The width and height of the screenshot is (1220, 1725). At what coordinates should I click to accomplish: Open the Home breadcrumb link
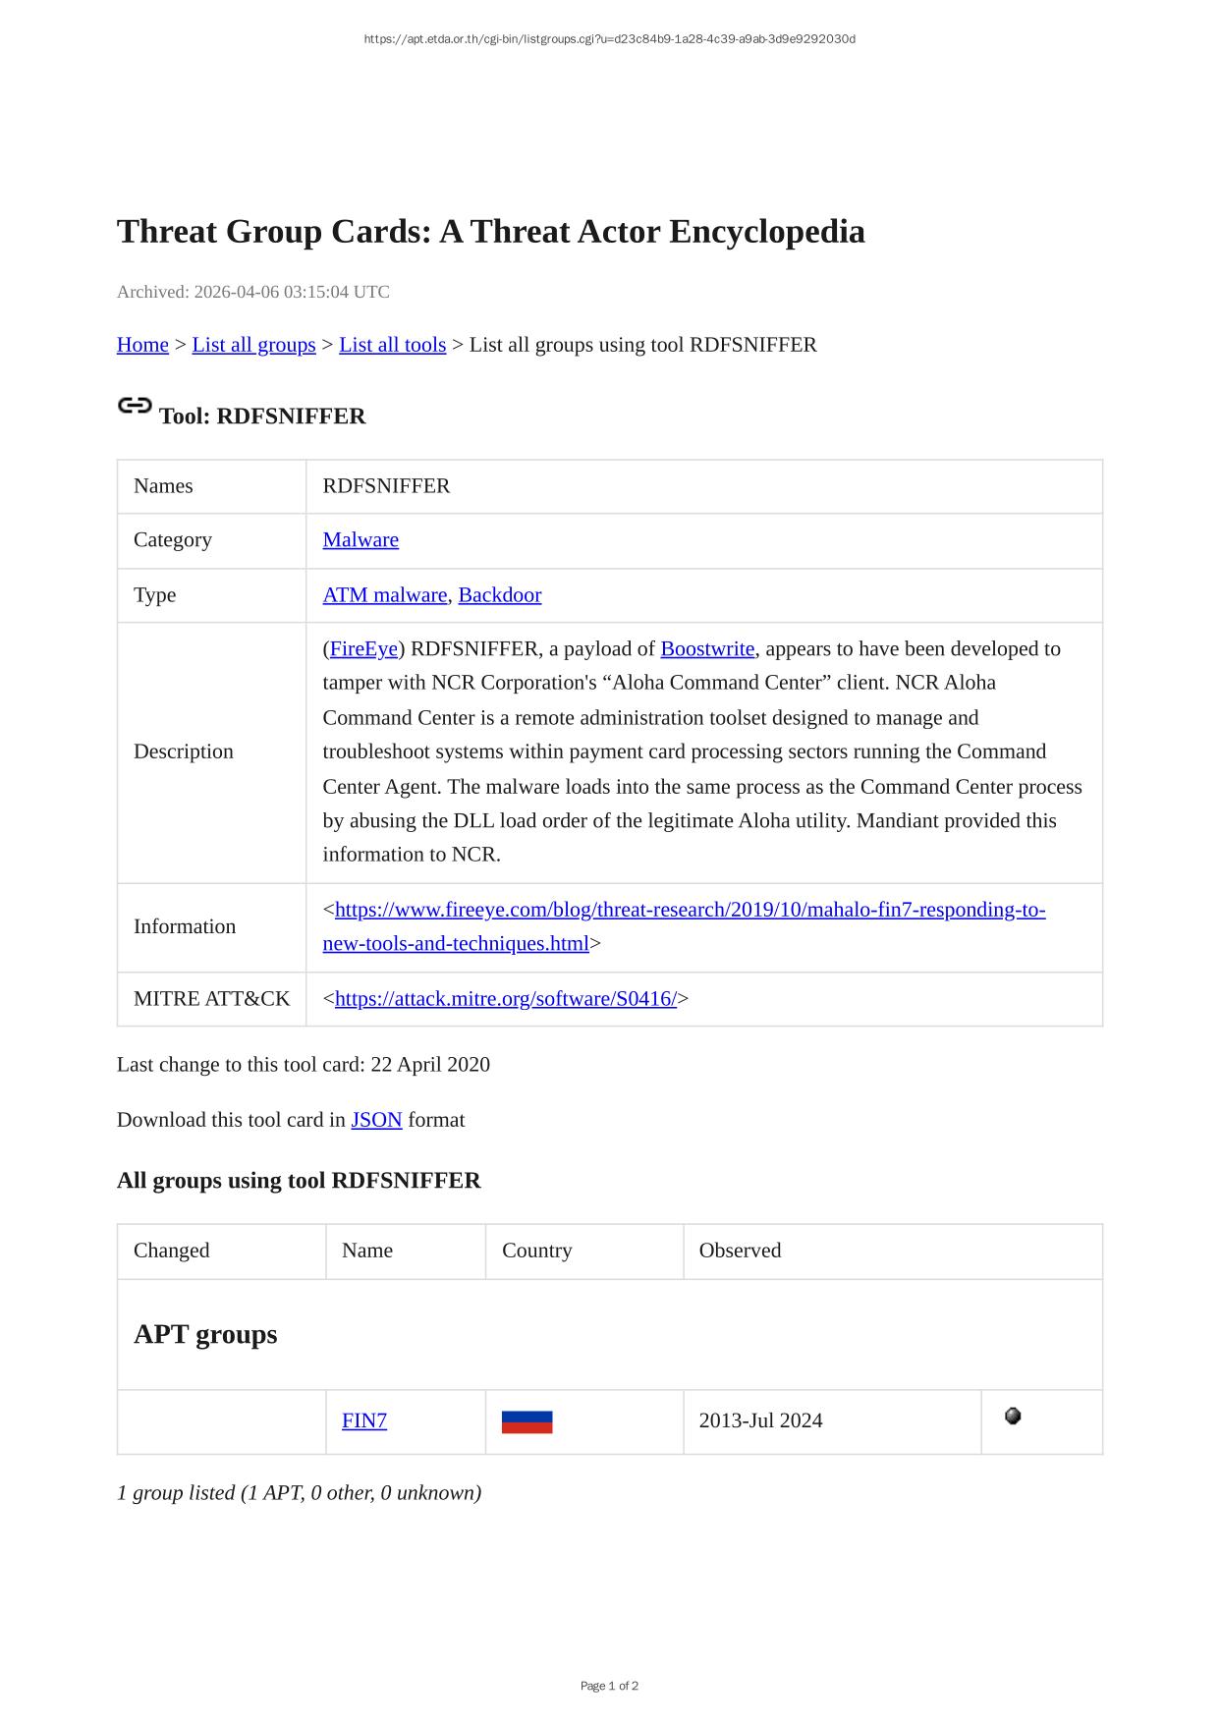(x=142, y=345)
